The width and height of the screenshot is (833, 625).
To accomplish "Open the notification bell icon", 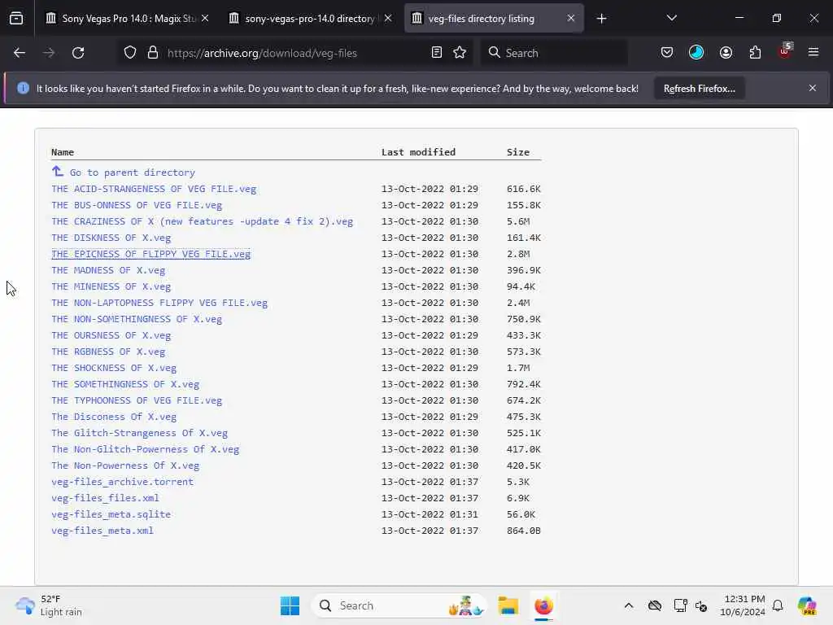I will point(778,605).
